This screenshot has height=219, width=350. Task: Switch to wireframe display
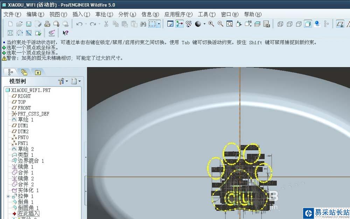pyautogui.click(x=280, y=24)
